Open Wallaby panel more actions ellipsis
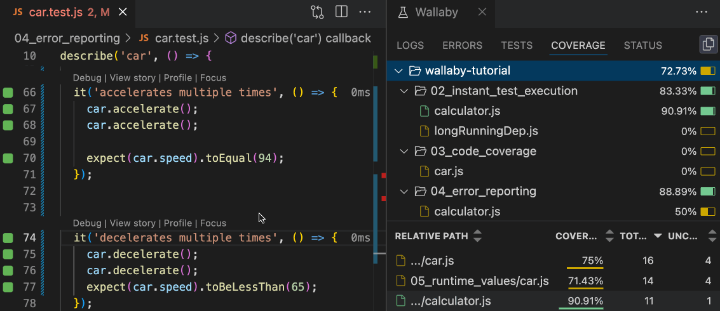 [x=701, y=12]
